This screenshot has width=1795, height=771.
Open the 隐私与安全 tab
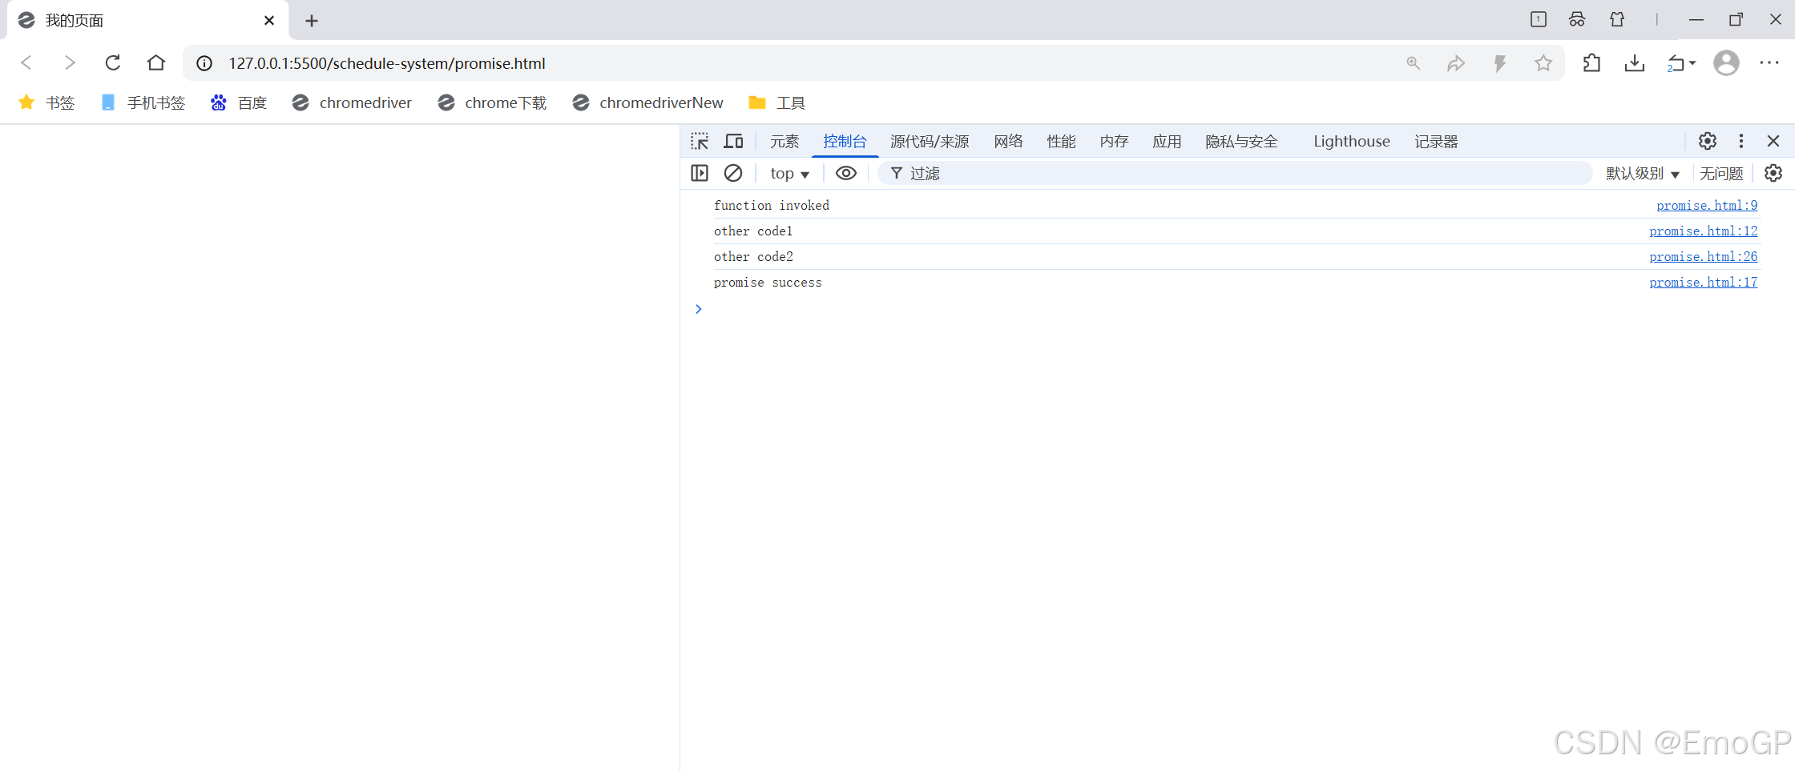click(x=1241, y=142)
